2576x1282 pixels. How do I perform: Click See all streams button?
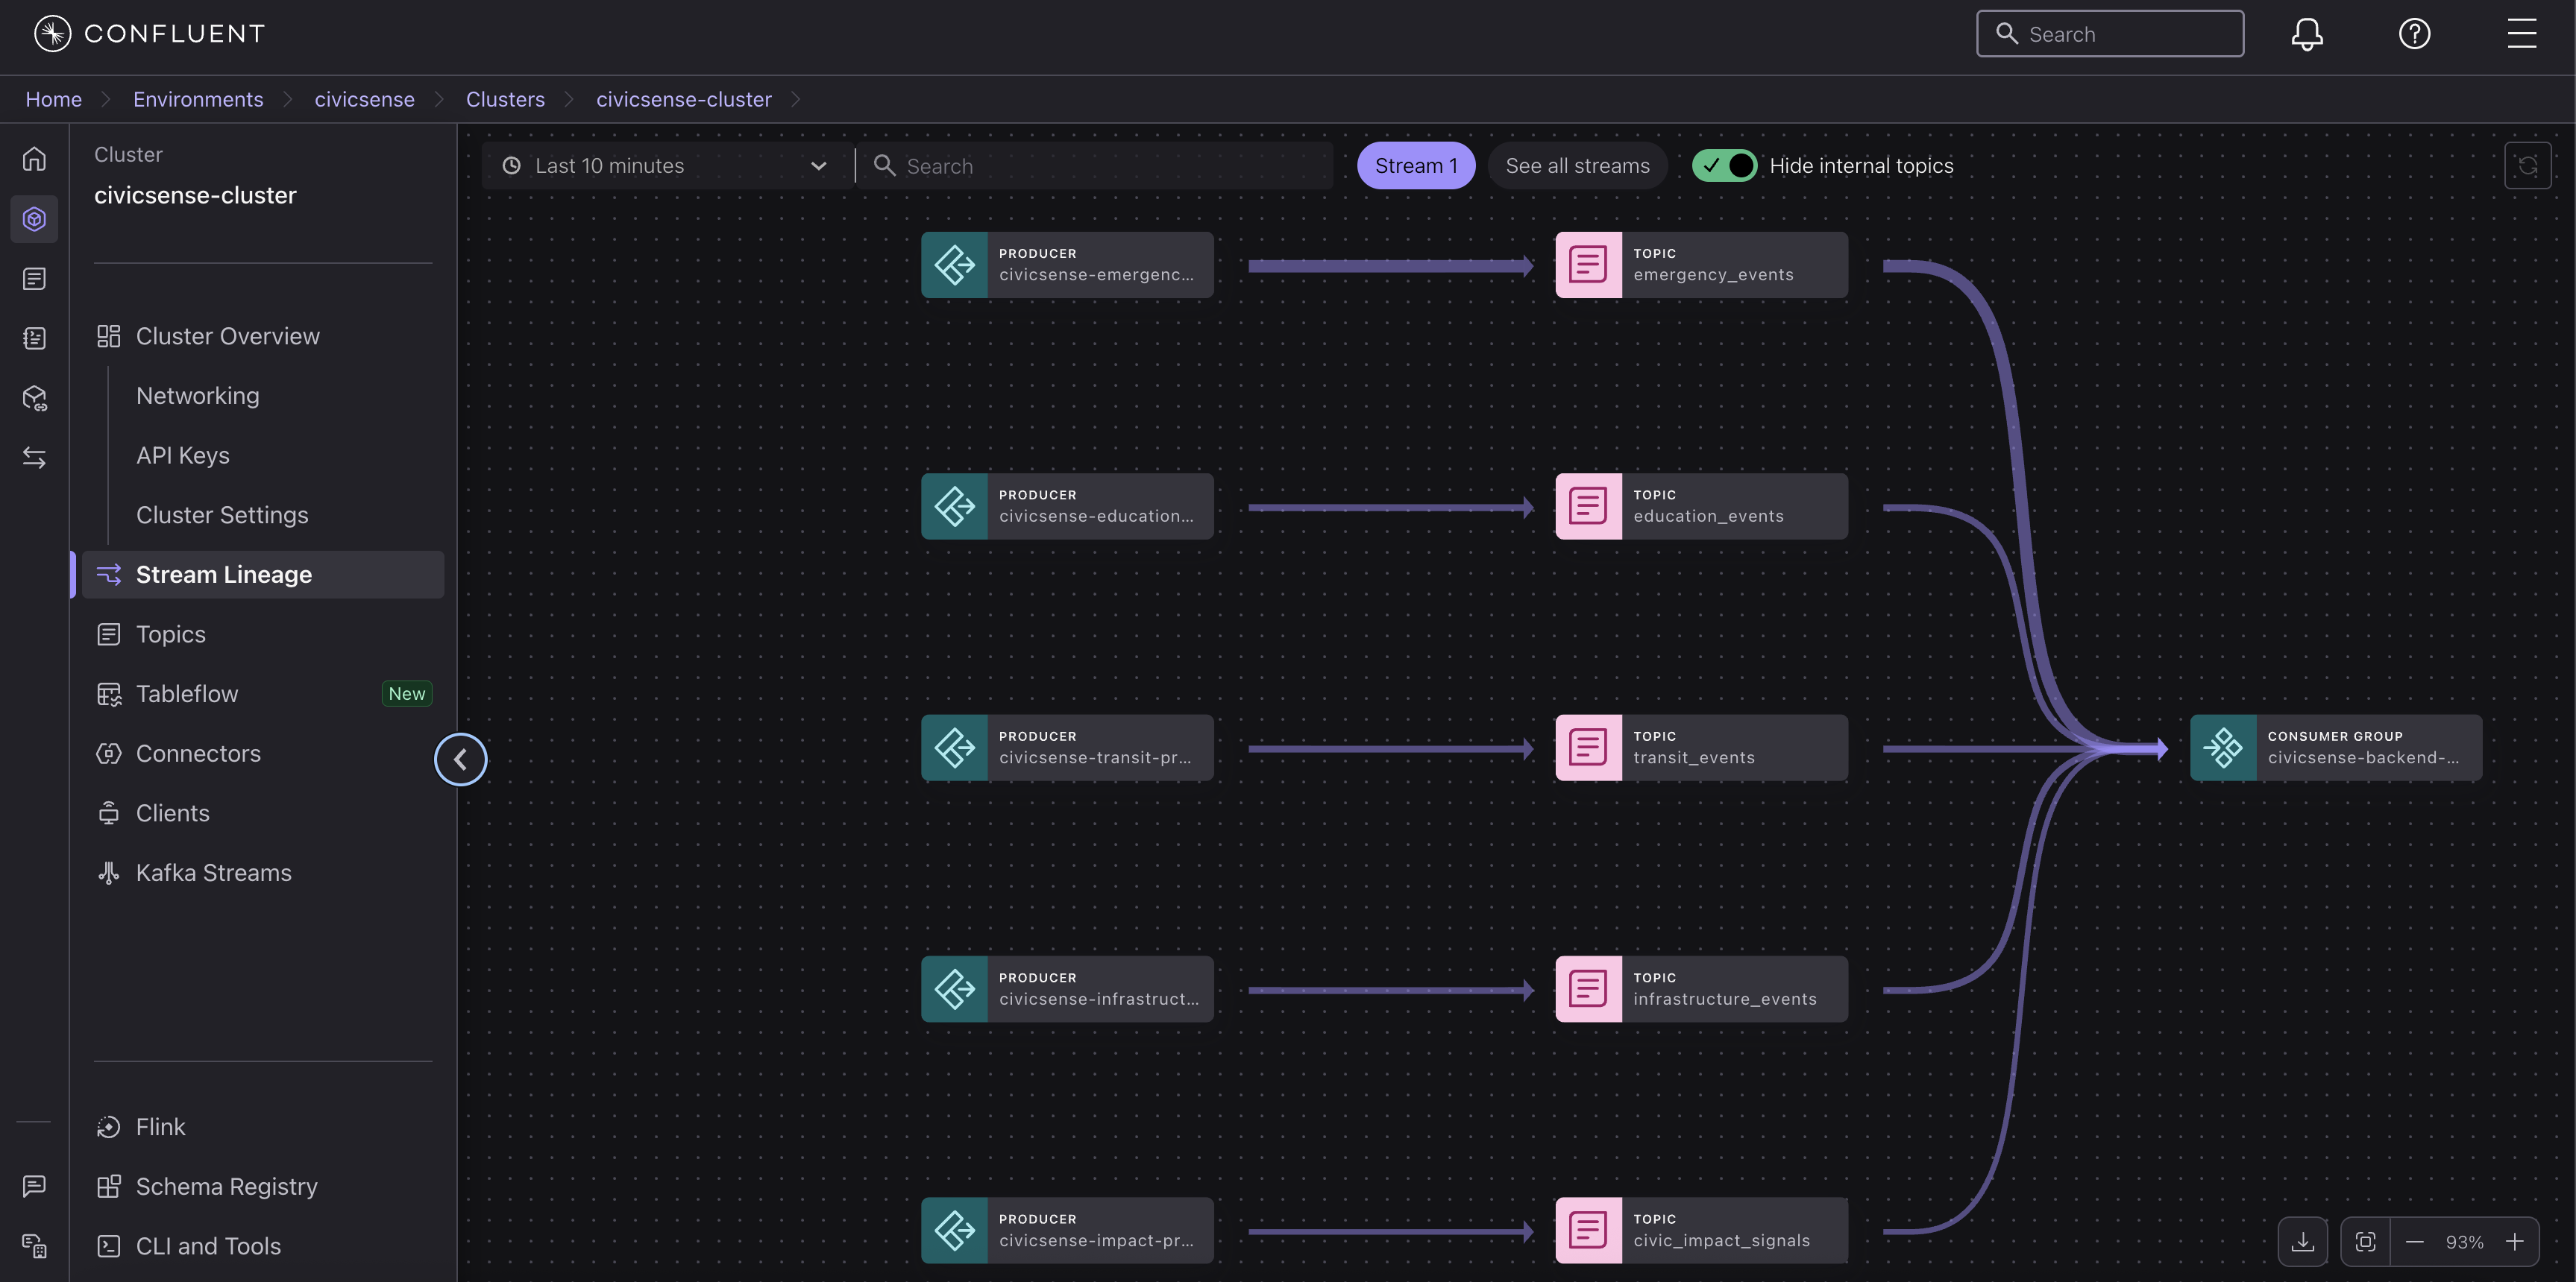[1577, 166]
